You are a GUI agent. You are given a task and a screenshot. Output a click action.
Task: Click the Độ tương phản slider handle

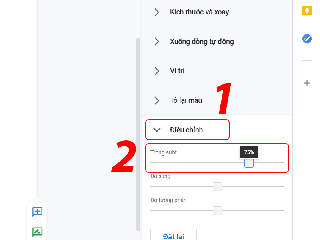click(217, 211)
